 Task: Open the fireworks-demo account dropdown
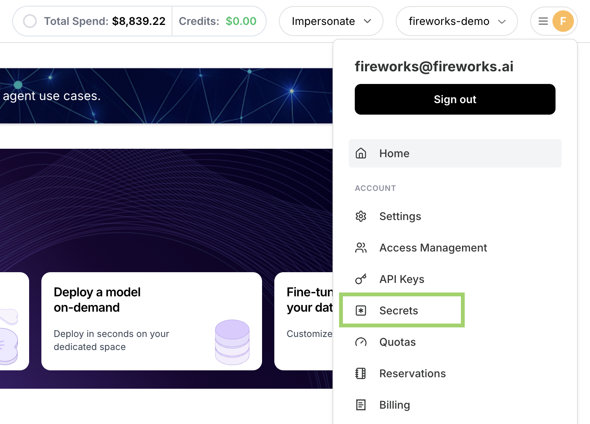pyautogui.click(x=457, y=21)
